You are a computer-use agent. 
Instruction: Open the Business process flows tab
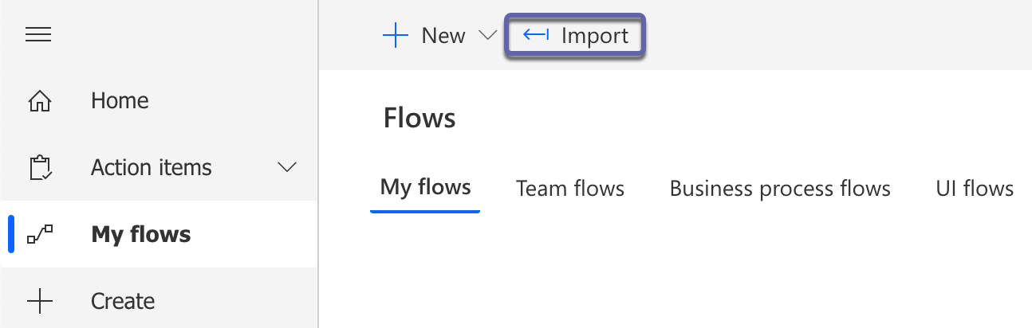pyautogui.click(x=780, y=189)
